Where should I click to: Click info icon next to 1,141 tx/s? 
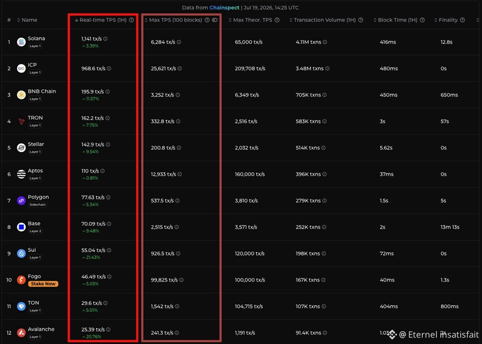(105, 39)
